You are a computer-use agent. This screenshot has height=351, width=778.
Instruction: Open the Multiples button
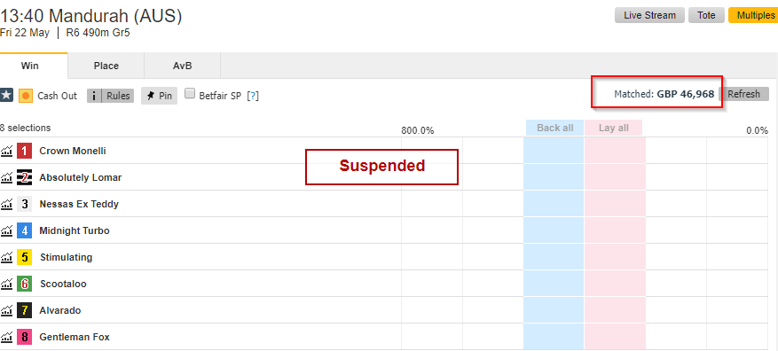pos(753,15)
